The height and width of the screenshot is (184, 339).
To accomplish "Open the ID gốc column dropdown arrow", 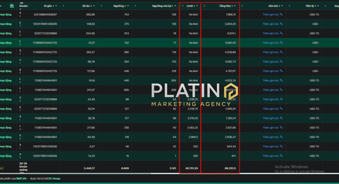I will pyautogui.click(x=56, y=6).
